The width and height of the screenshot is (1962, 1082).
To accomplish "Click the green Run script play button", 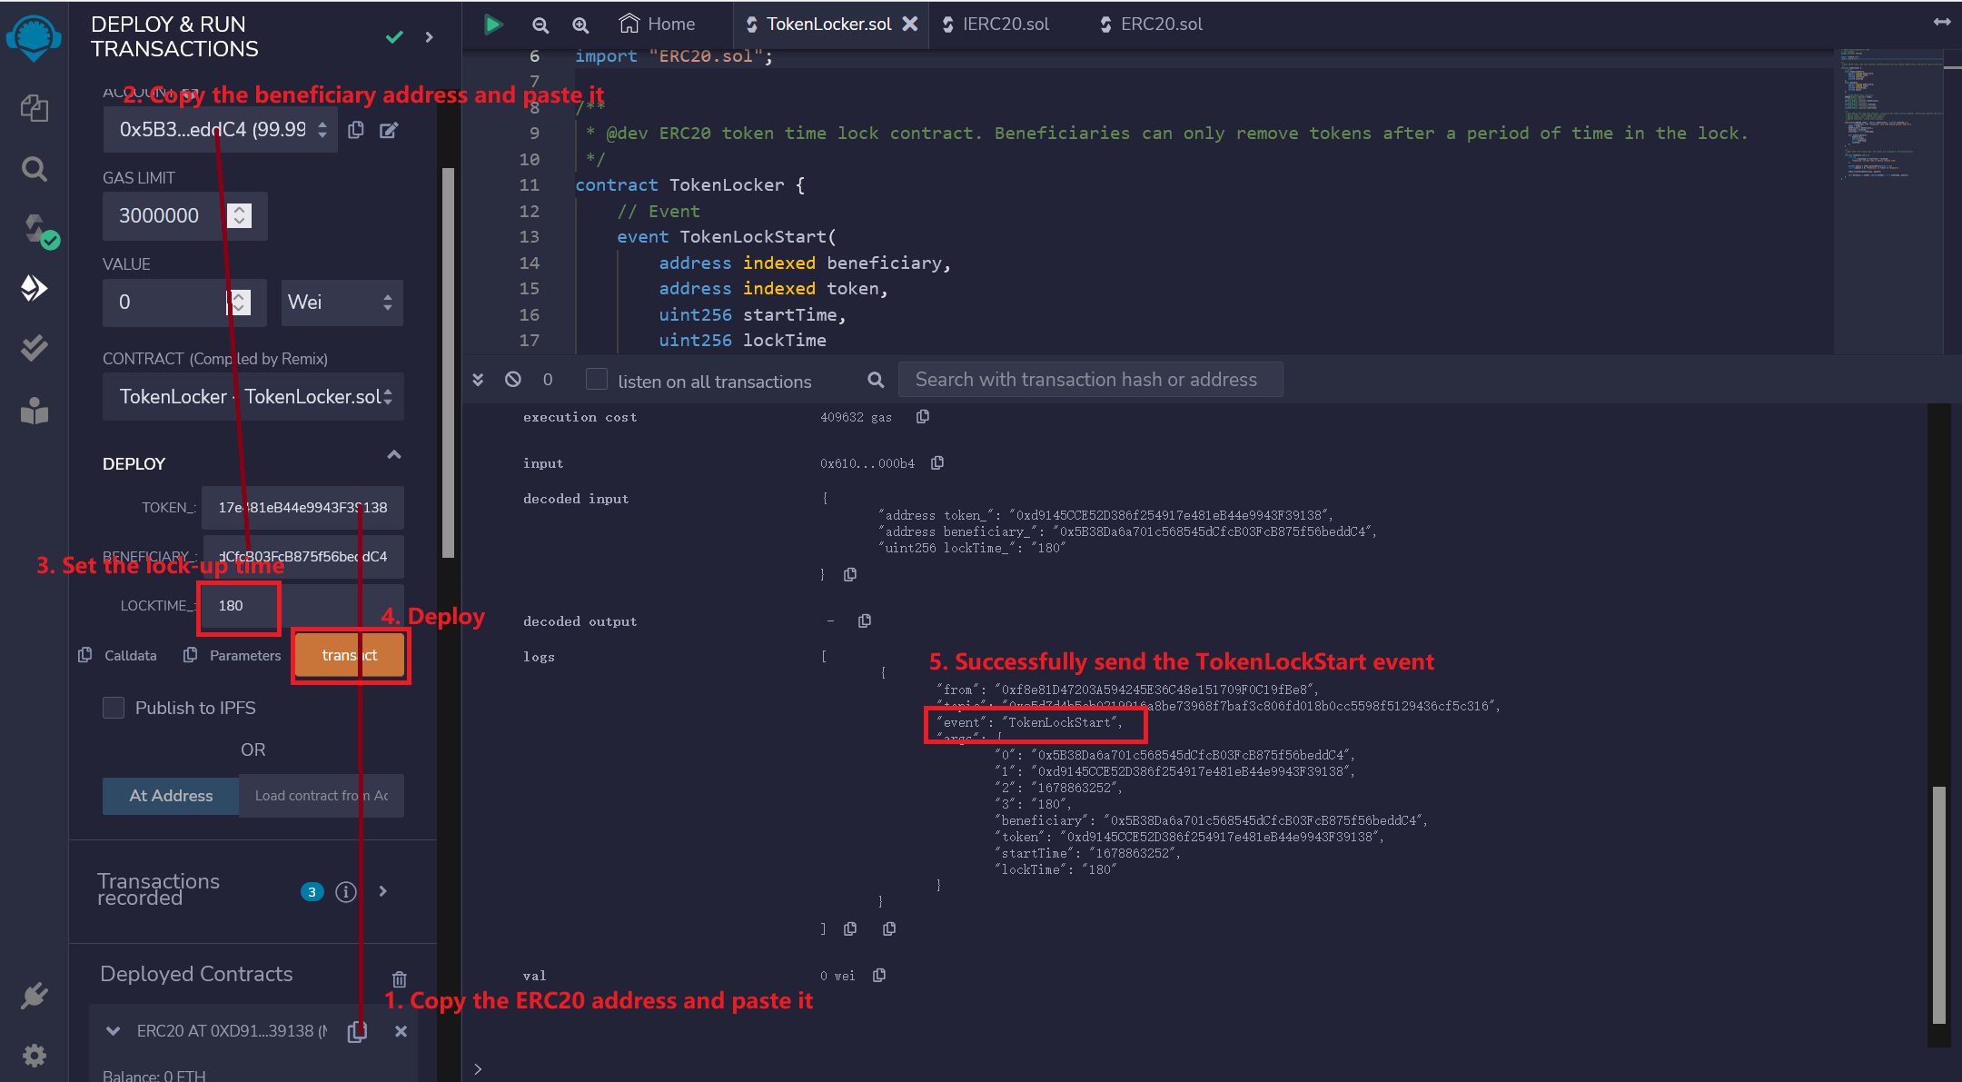I will [493, 25].
